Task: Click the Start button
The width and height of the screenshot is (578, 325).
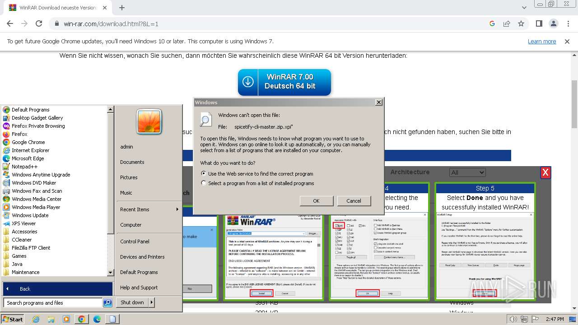Action: tap(13, 319)
